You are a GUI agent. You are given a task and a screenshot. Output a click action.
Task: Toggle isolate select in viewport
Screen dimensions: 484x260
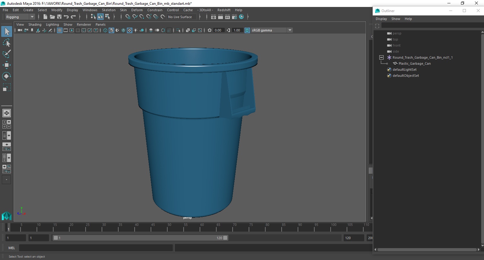pyautogui.click(x=178, y=30)
